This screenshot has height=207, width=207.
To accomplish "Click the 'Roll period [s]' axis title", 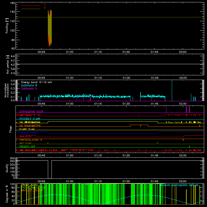I will tap(8, 64).
